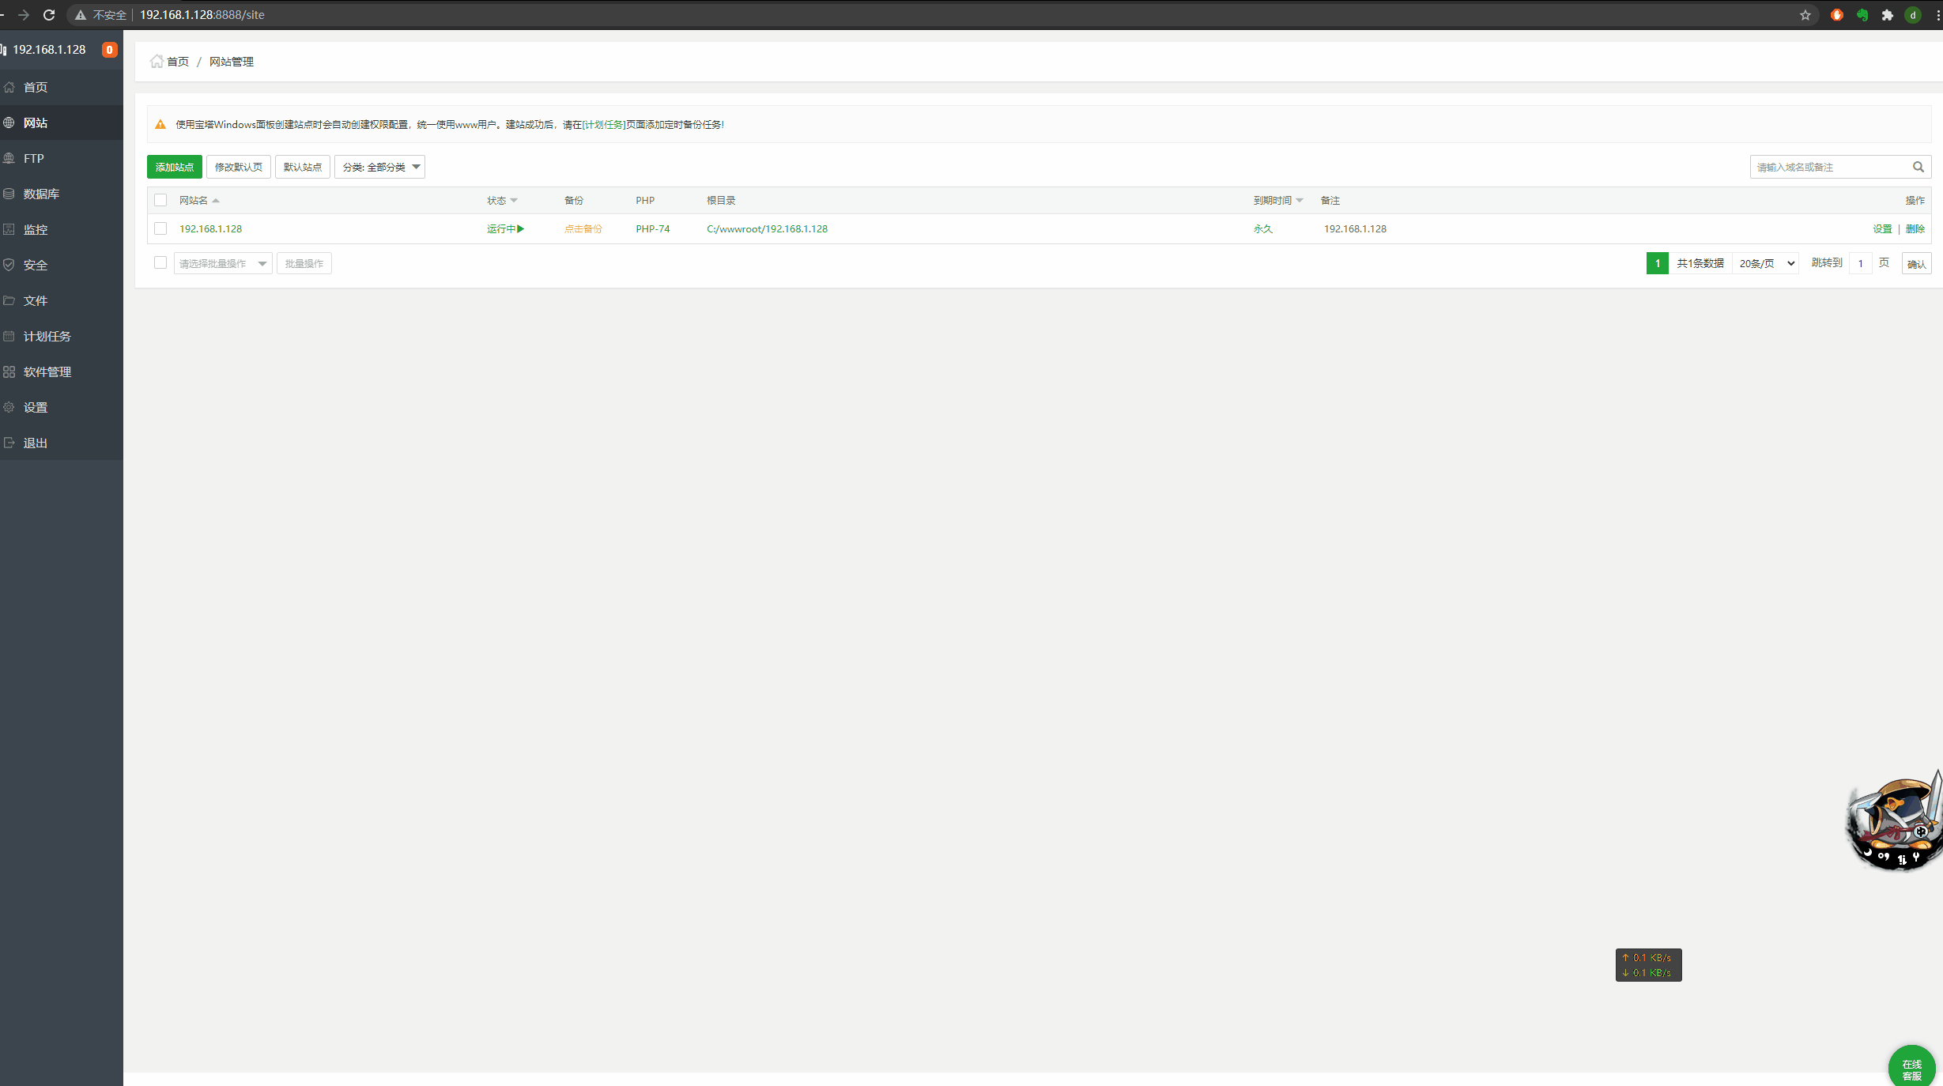Open 软件管理 software management
The image size is (1943, 1086).
tap(61, 371)
